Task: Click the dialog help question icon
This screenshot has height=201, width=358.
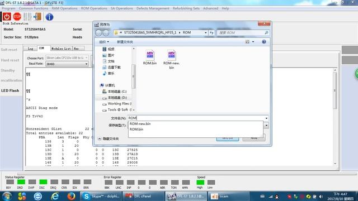Action: point(264,42)
